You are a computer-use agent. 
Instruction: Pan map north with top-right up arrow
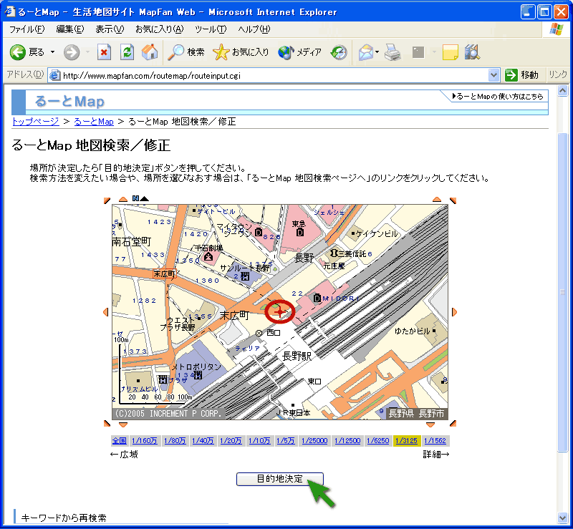click(x=437, y=199)
